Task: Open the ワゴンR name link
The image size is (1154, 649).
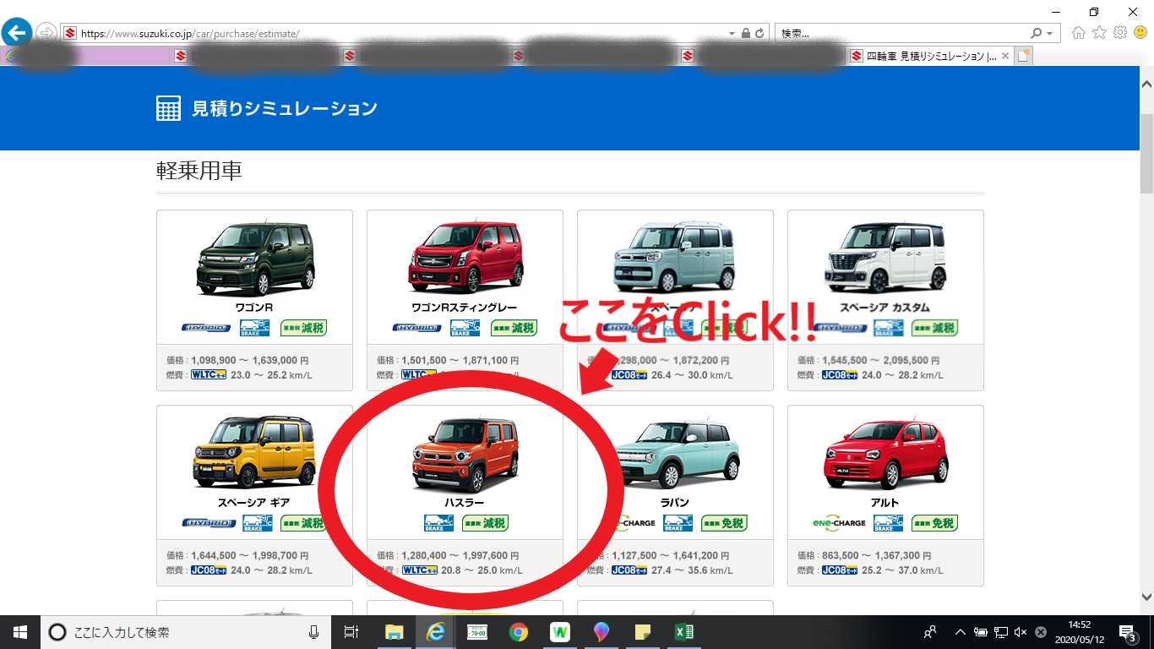Action: [254, 308]
